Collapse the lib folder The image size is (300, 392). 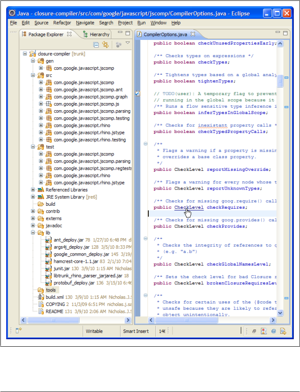coord(33,233)
